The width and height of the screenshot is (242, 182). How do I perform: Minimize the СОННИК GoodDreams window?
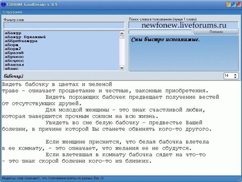point(228,4)
